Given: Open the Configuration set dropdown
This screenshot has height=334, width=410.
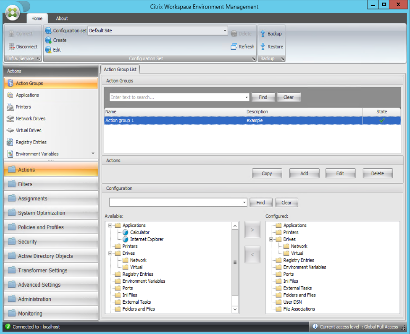Looking at the screenshot, I should click(x=225, y=31).
